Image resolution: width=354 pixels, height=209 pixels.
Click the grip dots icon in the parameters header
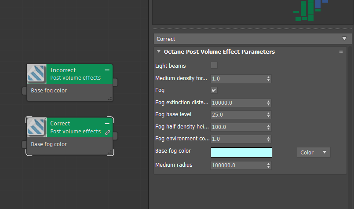(341, 51)
